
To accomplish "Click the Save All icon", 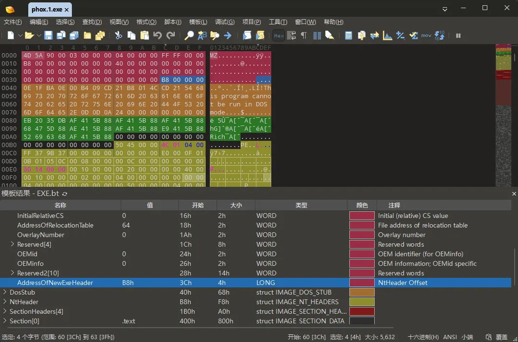I will [x=74, y=35].
